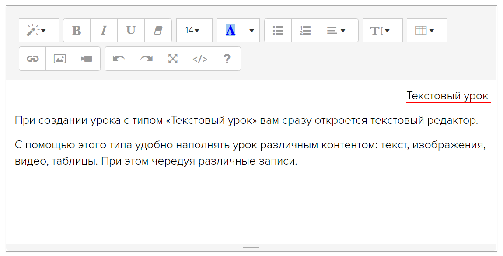Toggle bold formatting
The image size is (503, 256).
[77, 31]
